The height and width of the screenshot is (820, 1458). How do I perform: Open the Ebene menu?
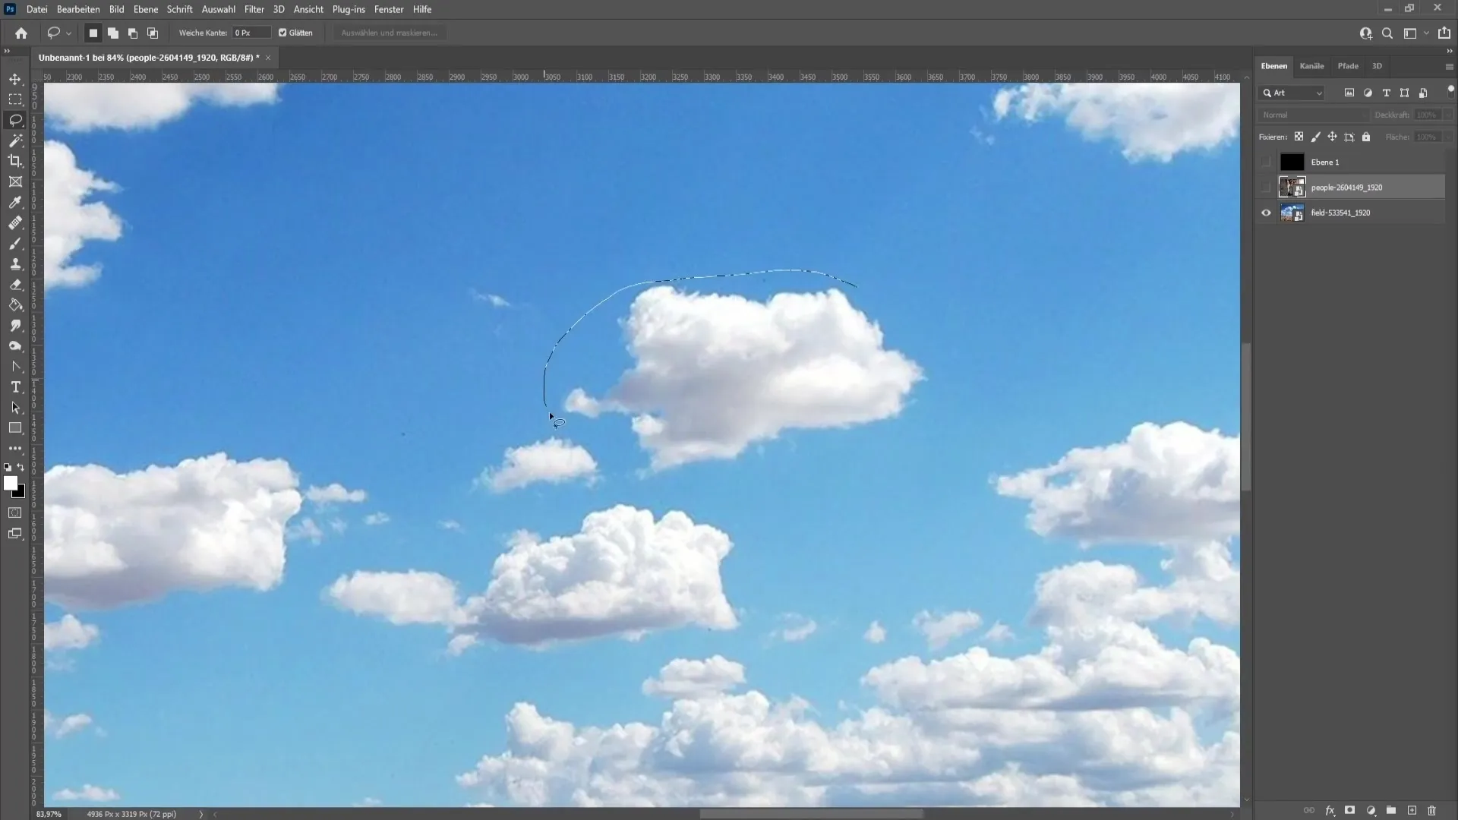click(144, 9)
